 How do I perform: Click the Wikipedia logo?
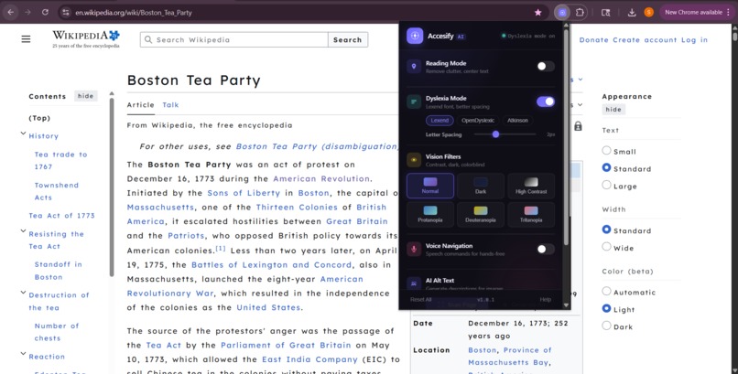pos(86,38)
